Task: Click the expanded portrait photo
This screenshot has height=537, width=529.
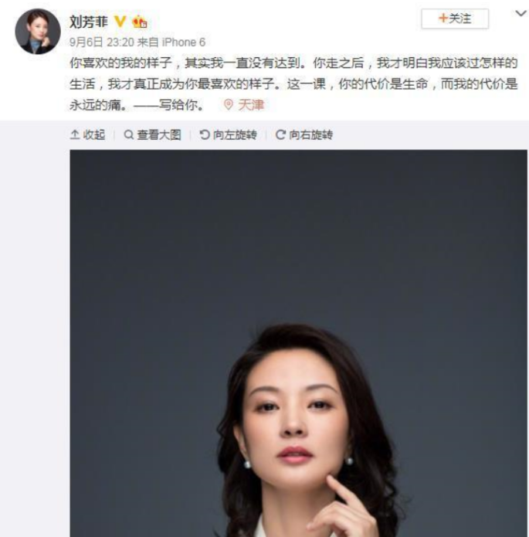Action: pyautogui.click(x=299, y=343)
